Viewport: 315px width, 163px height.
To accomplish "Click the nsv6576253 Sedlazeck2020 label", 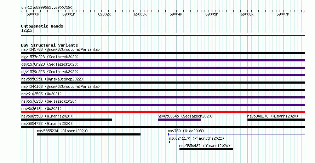I will [x=49, y=101].
